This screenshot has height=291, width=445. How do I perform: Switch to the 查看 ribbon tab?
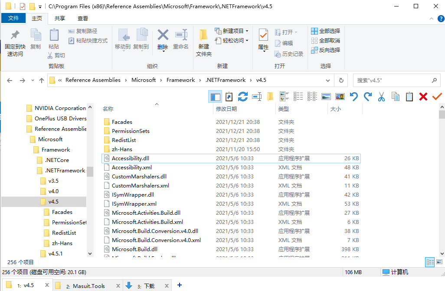coord(83,18)
